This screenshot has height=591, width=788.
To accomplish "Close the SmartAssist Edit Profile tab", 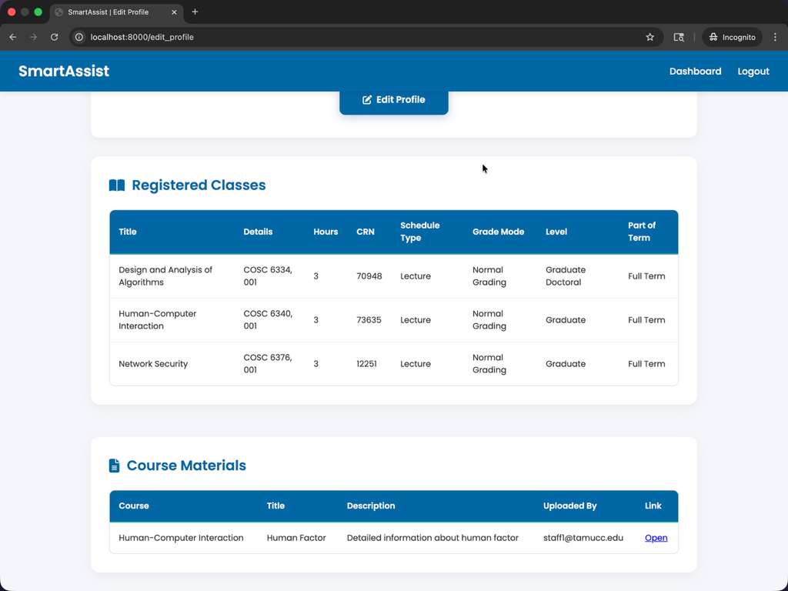I will [174, 12].
